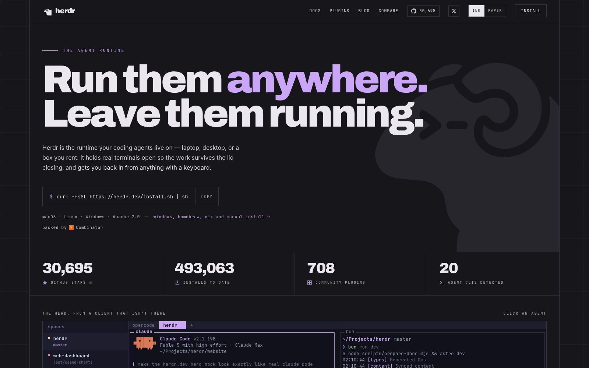Viewport: 589px width, 368px height.
Task: Click the download icon beside Installs to Date
Action: (177, 283)
